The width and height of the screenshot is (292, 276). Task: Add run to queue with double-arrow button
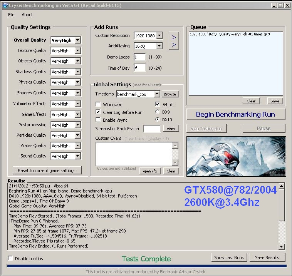click(174, 41)
